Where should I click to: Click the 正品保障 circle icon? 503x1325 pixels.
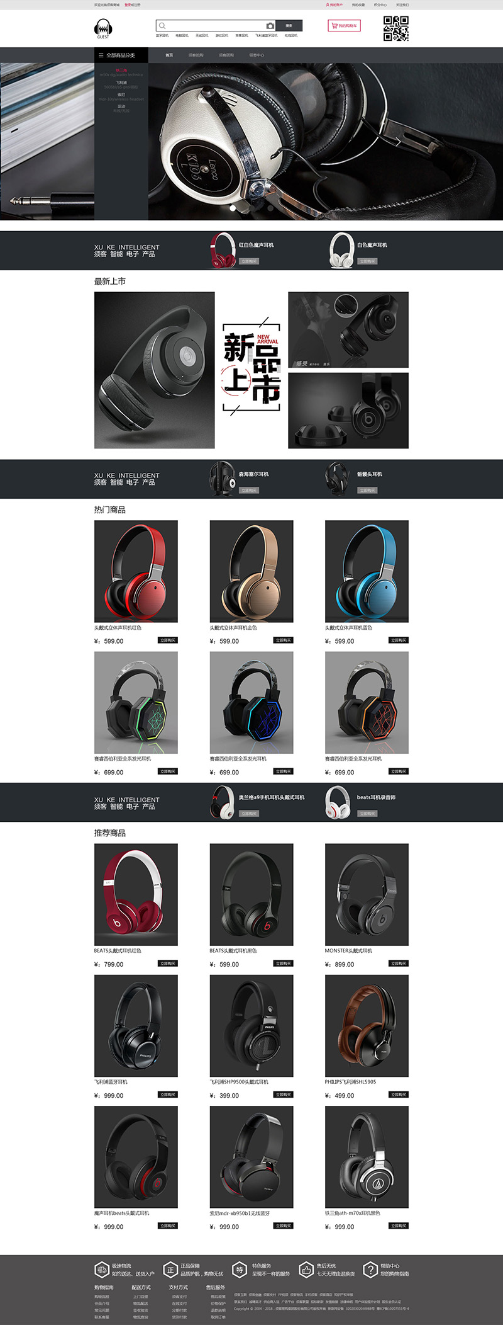click(170, 1270)
